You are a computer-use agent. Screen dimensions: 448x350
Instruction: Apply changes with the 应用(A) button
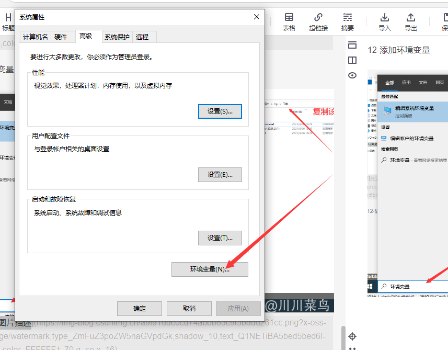pyautogui.click(x=238, y=308)
